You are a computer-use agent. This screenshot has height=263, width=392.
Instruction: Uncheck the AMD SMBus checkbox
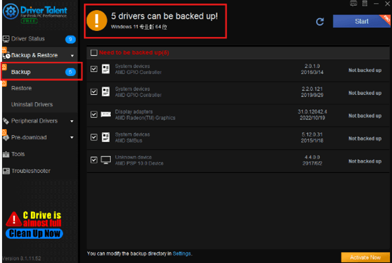94,137
